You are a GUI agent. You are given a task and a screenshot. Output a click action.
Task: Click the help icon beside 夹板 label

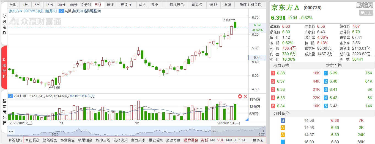point(61,11)
